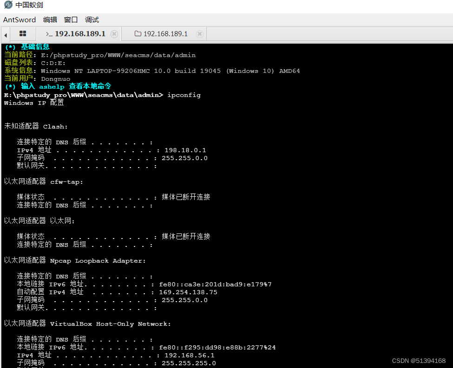Image resolution: width=453 pixels, height=368 pixels.
Task: Click the 基础信息 heading
Action: click(x=35, y=47)
